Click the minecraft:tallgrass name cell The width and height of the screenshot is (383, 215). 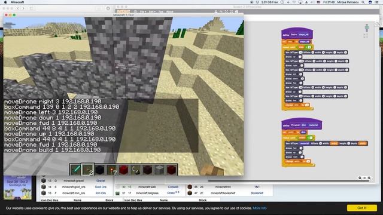(147, 193)
